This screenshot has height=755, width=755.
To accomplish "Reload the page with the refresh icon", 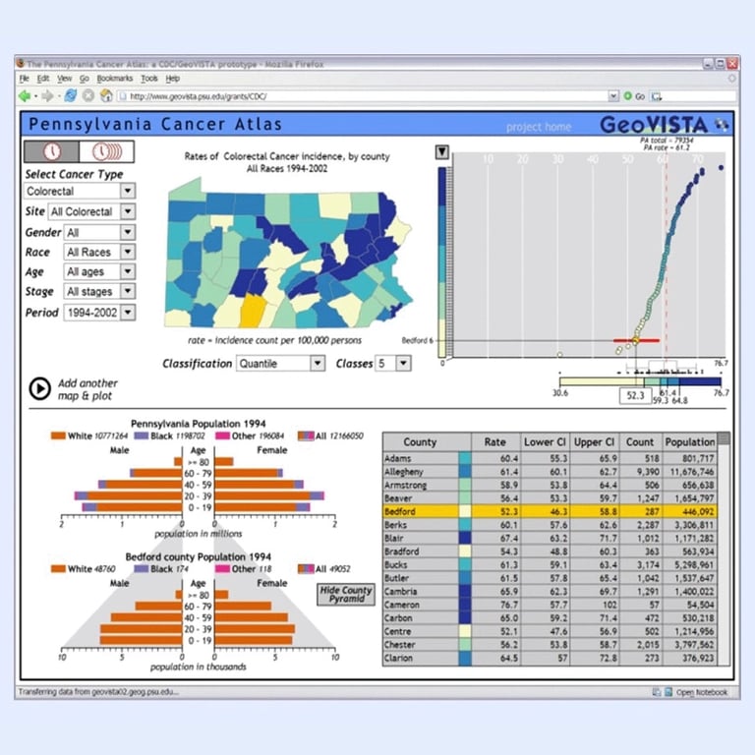I will pos(71,95).
